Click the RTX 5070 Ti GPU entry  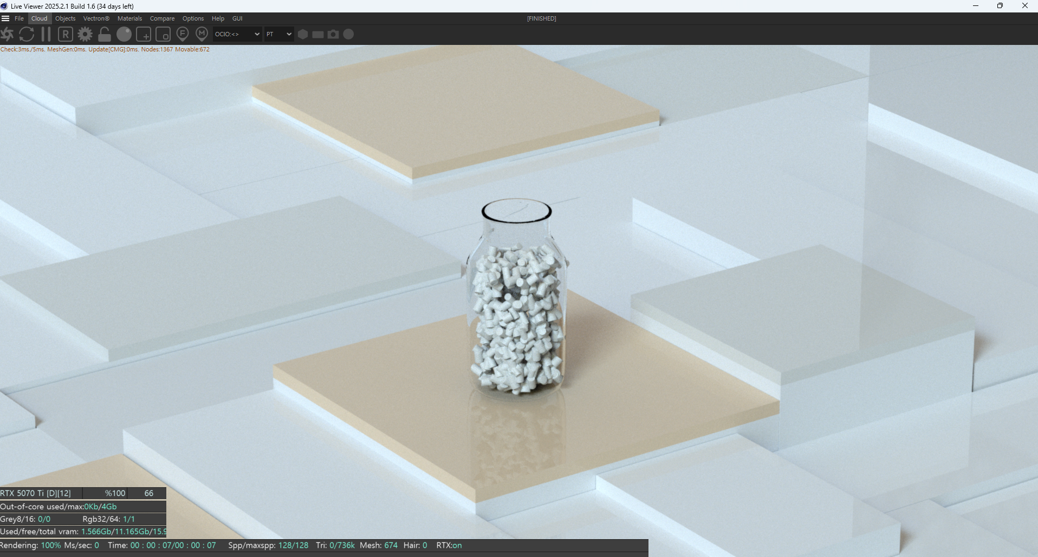36,493
